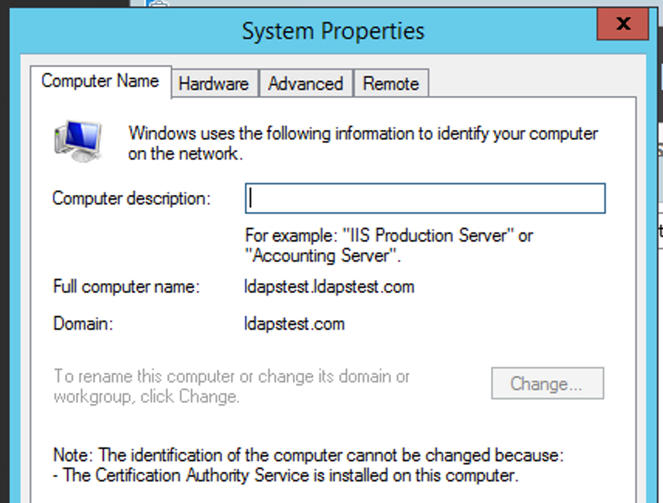The height and width of the screenshot is (503, 663).
Task: Switch to the Hardware tab
Action: pos(214,84)
